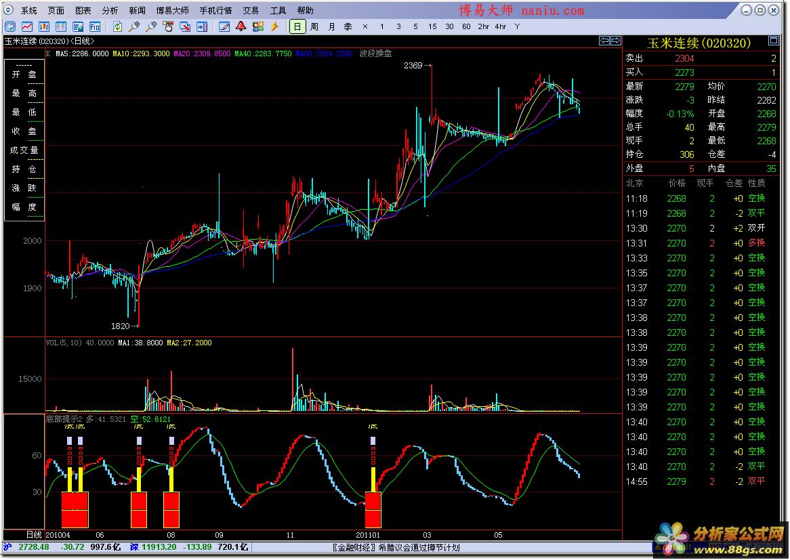Viewport: 790px width, 560px height.
Task: Click the 深 index value 11913.20
Action: pyautogui.click(x=159, y=547)
